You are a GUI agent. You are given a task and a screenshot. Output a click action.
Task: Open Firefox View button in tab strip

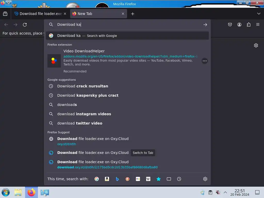[5, 14]
